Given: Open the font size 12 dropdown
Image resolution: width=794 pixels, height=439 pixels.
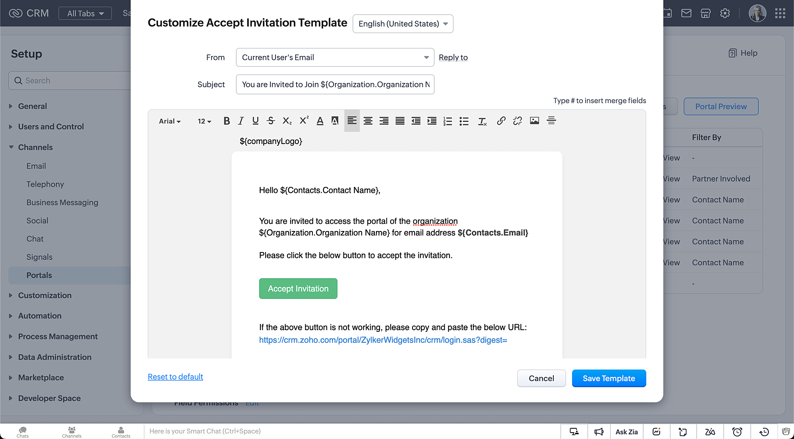Looking at the screenshot, I should [204, 121].
